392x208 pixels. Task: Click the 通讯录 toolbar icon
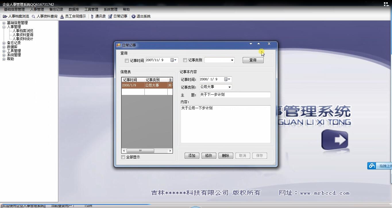click(x=92, y=16)
